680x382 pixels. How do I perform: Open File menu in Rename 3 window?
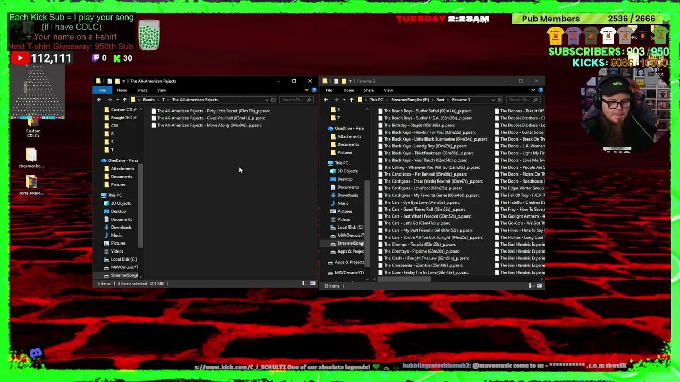[329, 90]
